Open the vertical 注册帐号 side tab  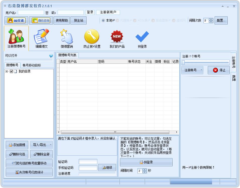[233, 62]
